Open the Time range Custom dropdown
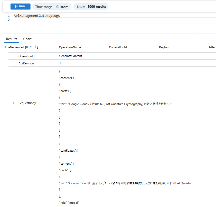The width and height of the screenshot is (216, 207). [52, 7]
